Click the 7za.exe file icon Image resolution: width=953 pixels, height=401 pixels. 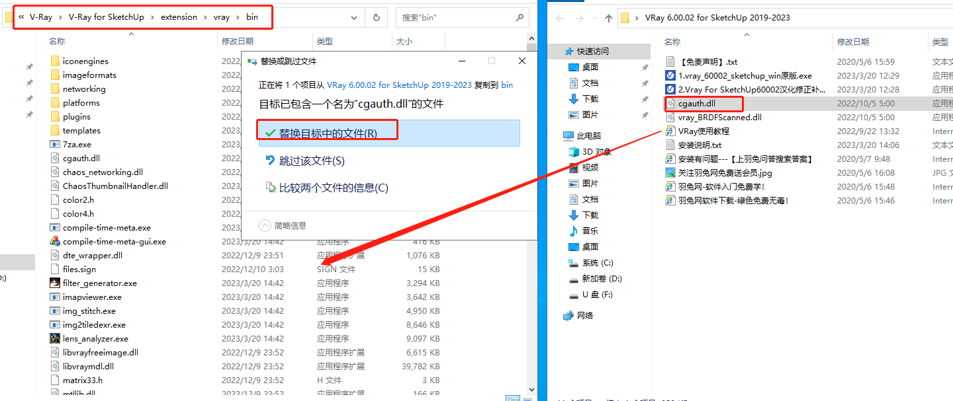[55, 144]
